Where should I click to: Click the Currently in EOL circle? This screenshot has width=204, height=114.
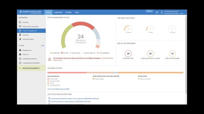coord(128,54)
